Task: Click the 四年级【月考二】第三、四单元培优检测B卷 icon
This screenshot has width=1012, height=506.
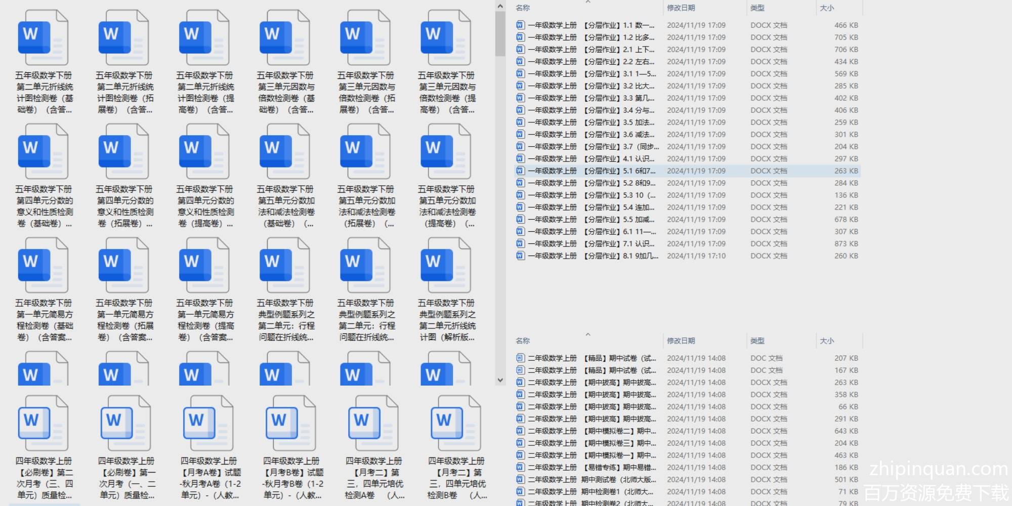Action: (x=455, y=423)
